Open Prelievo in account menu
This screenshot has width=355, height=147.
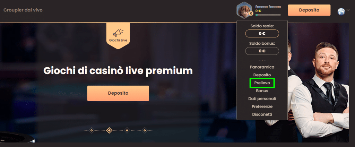pyautogui.click(x=262, y=83)
